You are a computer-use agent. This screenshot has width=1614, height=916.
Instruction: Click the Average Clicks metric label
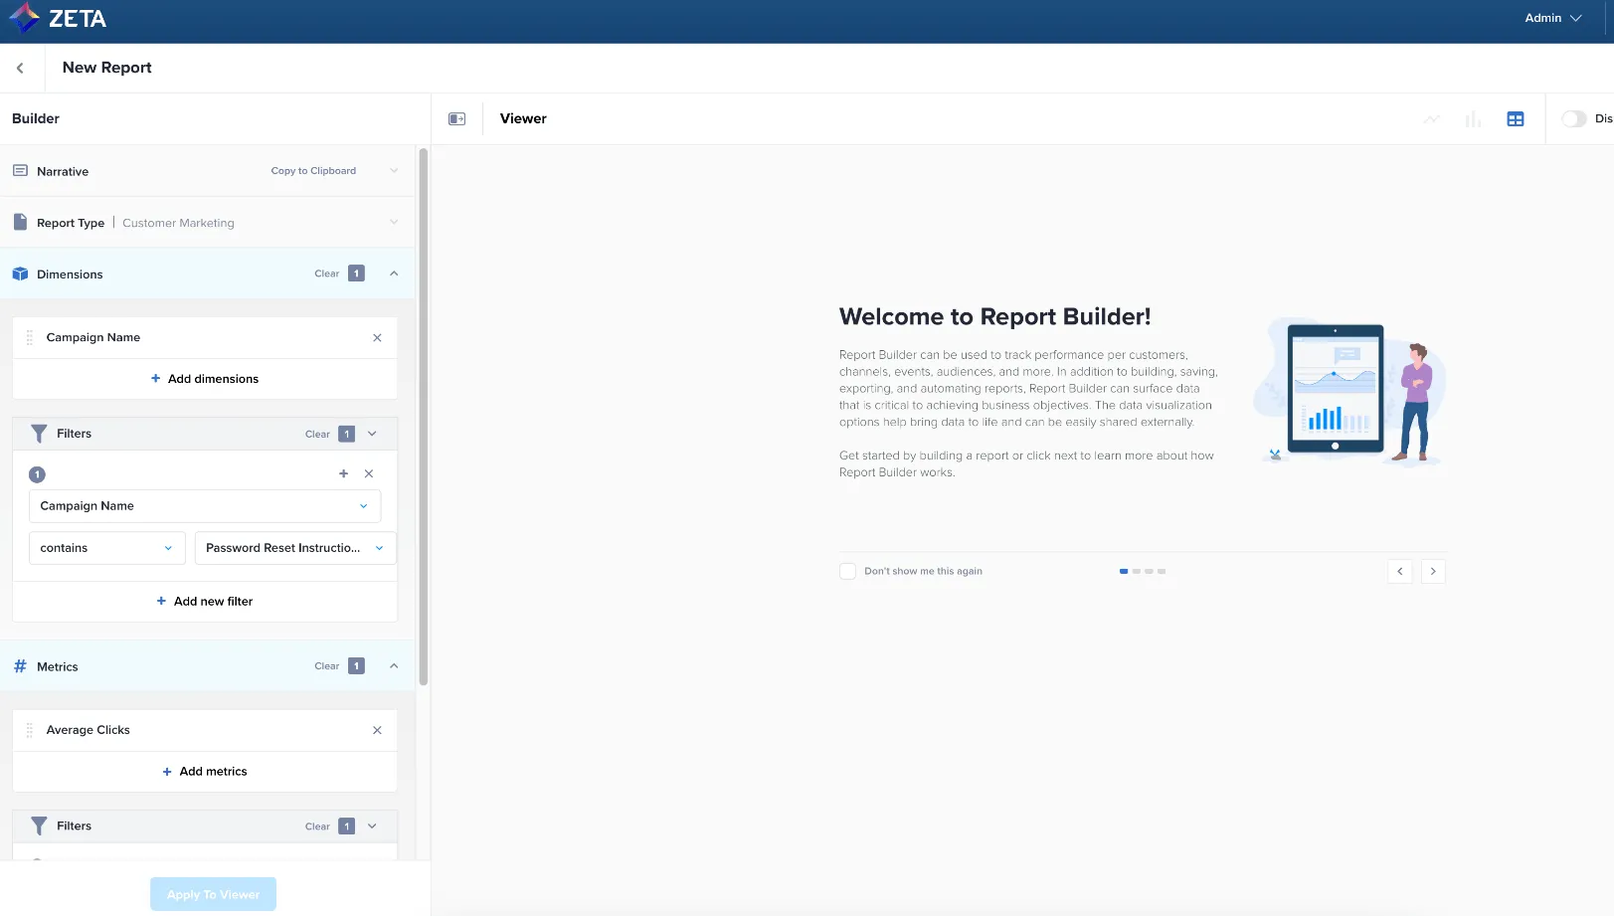click(89, 730)
